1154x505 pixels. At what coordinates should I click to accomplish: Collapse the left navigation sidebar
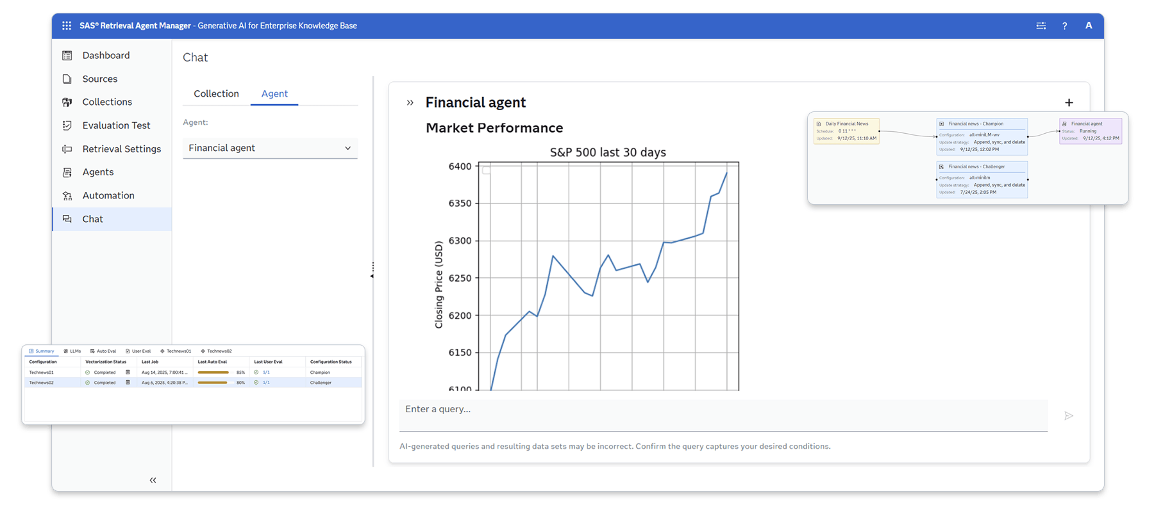(153, 480)
